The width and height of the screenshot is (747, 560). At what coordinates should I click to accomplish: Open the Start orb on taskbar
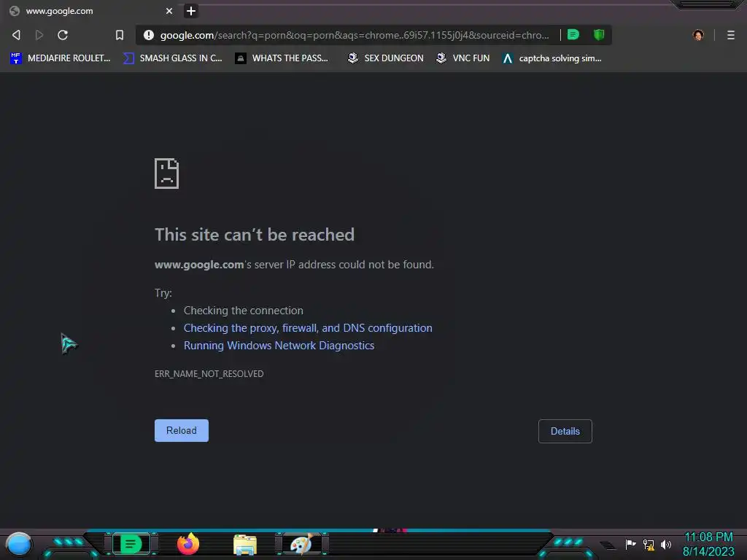[x=19, y=544]
